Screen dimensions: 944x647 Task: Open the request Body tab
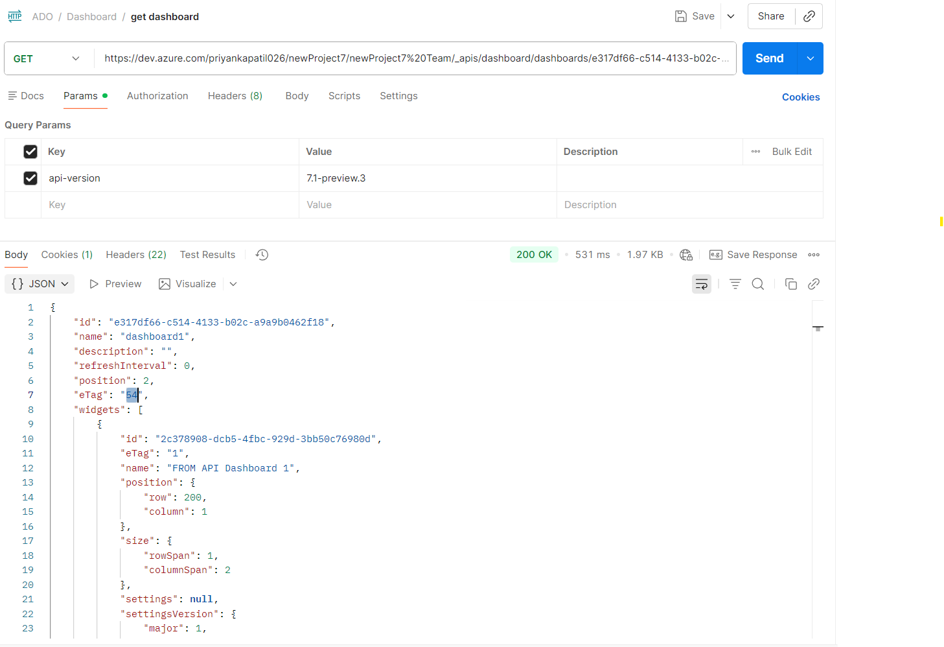point(297,96)
